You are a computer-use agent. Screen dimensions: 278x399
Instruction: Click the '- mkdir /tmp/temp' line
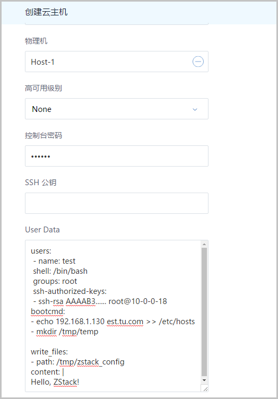[x=65, y=332]
